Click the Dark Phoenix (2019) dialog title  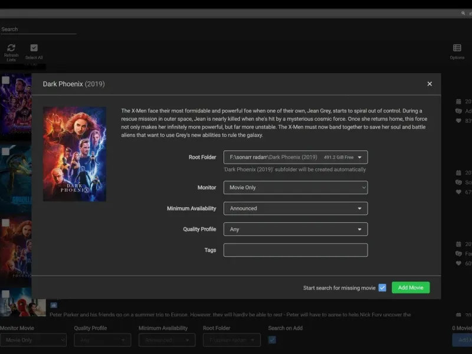tap(74, 84)
